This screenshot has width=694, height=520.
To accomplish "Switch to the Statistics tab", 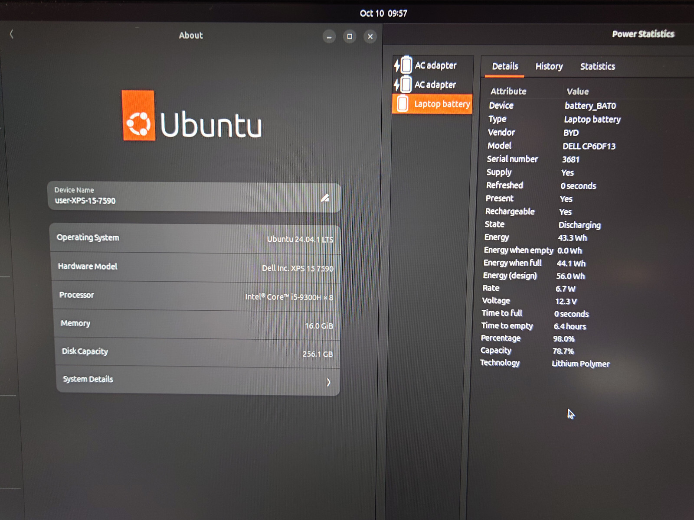I will (x=597, y=66).
